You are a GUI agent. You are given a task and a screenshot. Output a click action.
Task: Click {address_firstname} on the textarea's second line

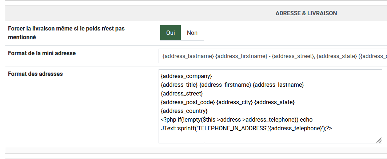point(225,85)
